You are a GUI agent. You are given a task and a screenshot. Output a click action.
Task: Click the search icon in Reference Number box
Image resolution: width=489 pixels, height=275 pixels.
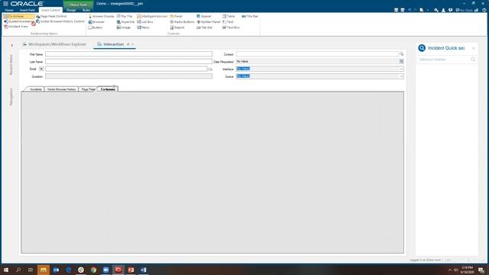pos(473,60)
